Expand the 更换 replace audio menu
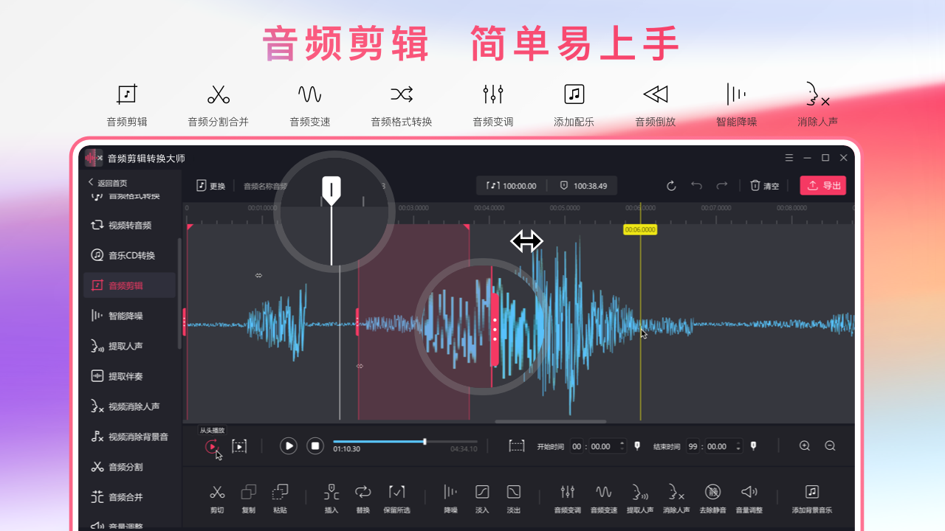 coord(210,185)
